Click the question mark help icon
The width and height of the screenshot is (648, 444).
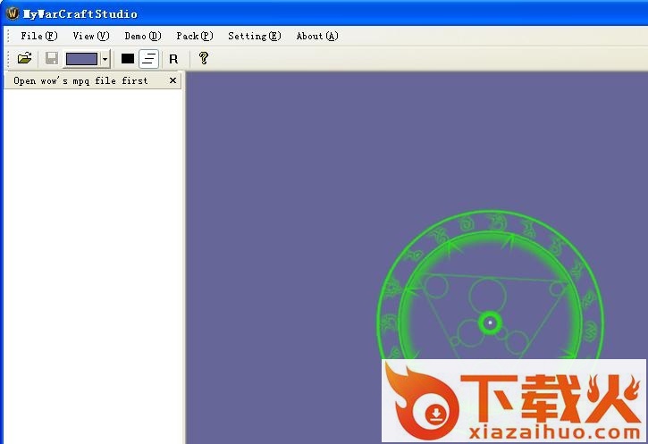(x=203, y=58)
